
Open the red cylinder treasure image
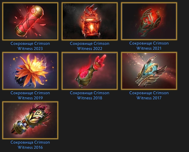point(30,21)
